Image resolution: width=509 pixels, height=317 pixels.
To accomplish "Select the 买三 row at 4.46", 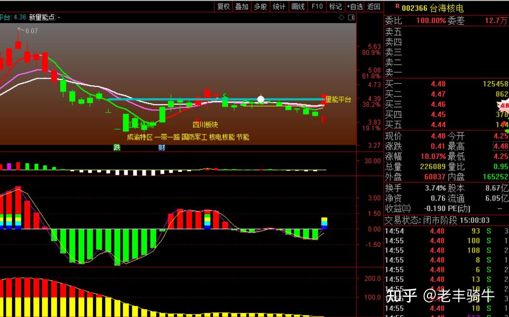I will tap(446, 104).
